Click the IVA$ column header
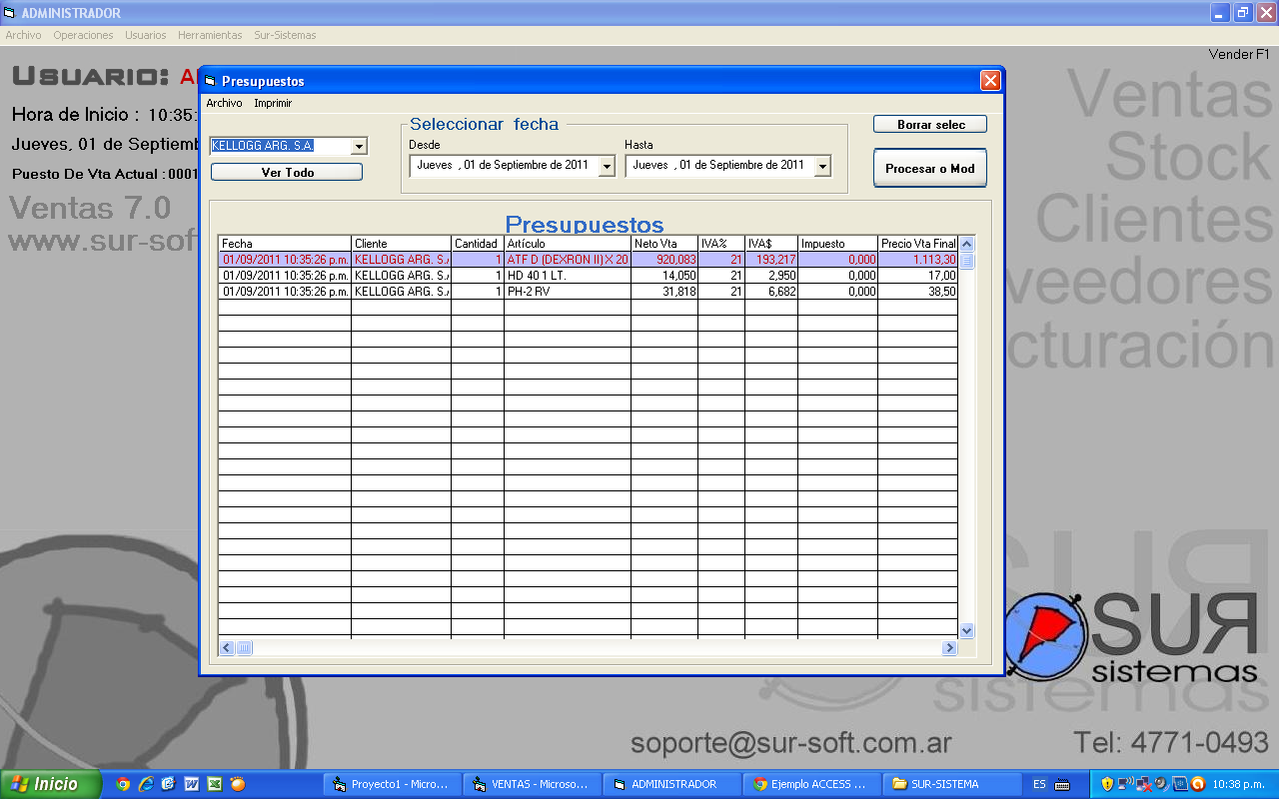The height and width of the screenshot is (799, 1279). pyautogui.click(x=771, y=244)
